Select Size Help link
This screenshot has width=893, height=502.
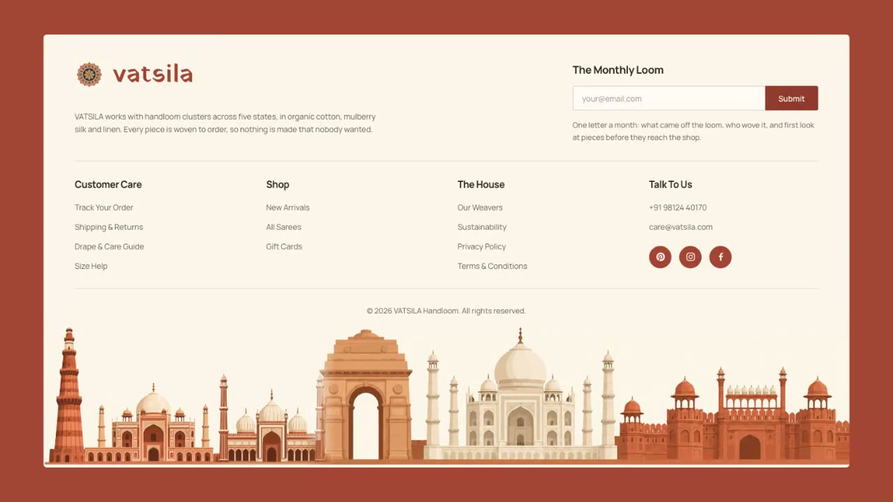pyautogui.click(x=91, y=266)
